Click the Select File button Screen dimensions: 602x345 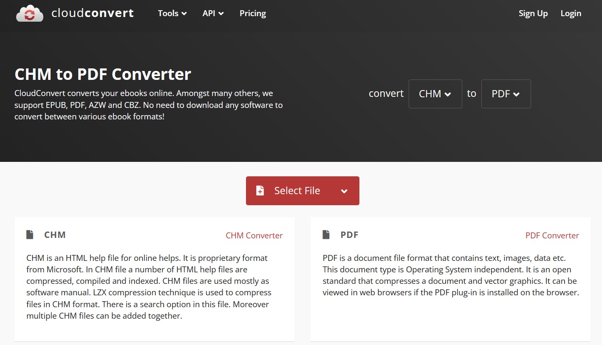click(x=302, y=191)
